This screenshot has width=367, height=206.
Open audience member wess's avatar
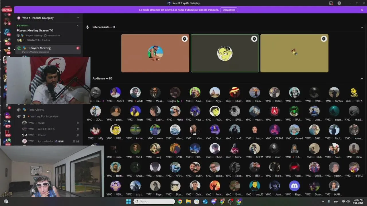coord(155,130)
